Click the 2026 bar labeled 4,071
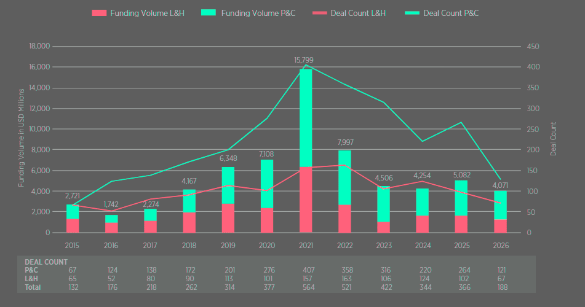Image resolution: width=585 pixels, height=307 pixels. 500,212
